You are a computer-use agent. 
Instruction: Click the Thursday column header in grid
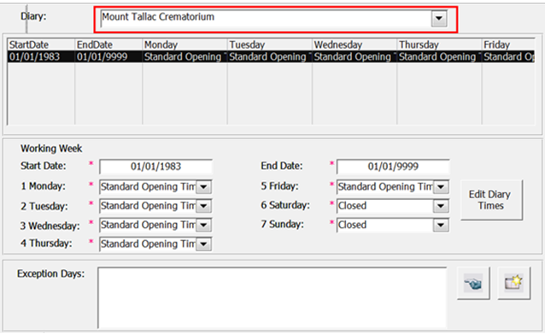439,44
